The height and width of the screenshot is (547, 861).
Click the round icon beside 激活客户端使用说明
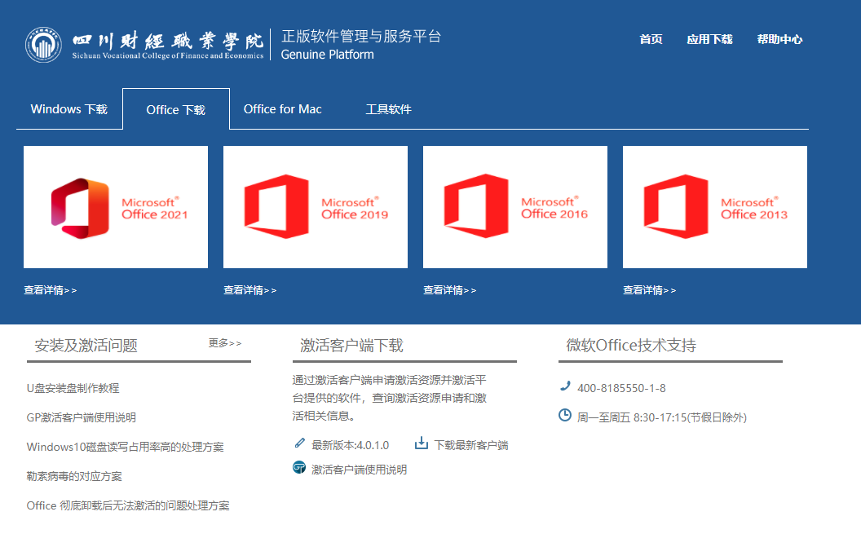point(299,468)
